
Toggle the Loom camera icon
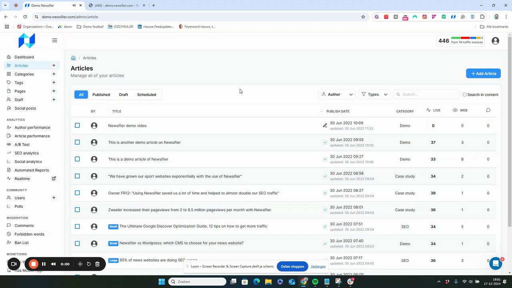tap(14, 264)
